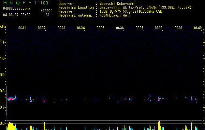205x130 pixels.
Task: Click the Receiving antenna label
Action: click(x=75, y=15)
